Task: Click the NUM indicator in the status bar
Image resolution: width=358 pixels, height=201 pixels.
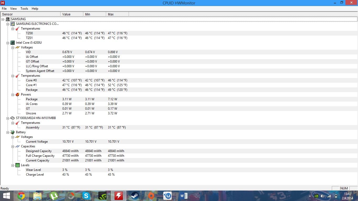Action: click(x=344, y=188)
